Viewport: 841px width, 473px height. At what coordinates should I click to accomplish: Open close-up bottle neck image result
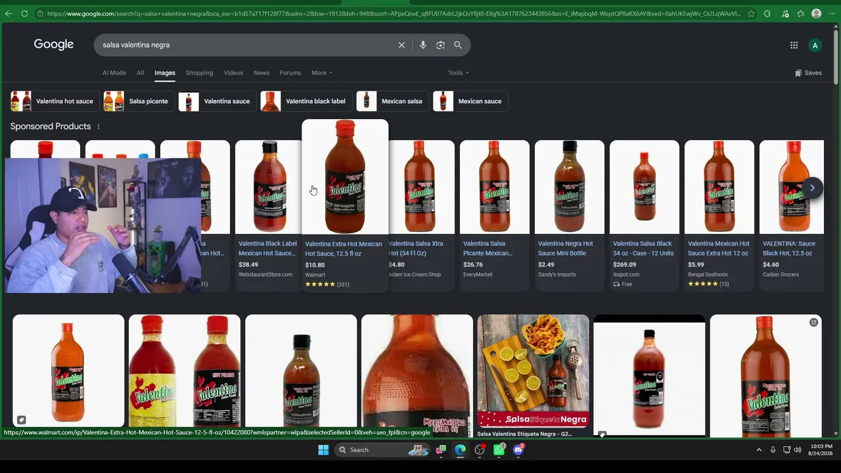tap(417, 376)
